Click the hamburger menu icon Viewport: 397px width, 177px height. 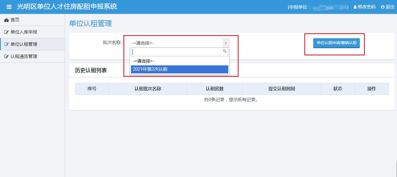coord(9,6)
